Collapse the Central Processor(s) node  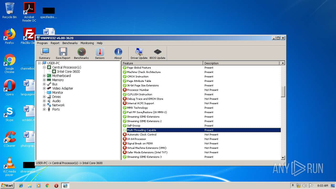point(44,67)
